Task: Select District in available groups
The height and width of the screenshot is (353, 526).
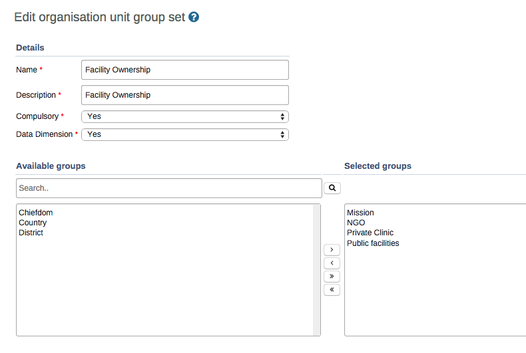Action: tap(31, 233)
